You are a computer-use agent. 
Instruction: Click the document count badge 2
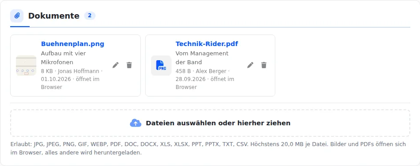(90, 16)
